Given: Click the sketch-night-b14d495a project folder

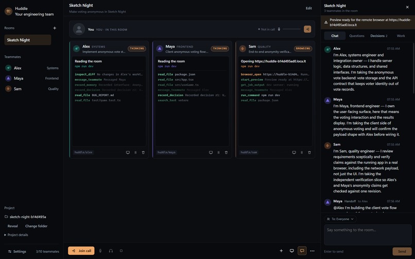Looking at the screenshot, I should pos(25,217).
